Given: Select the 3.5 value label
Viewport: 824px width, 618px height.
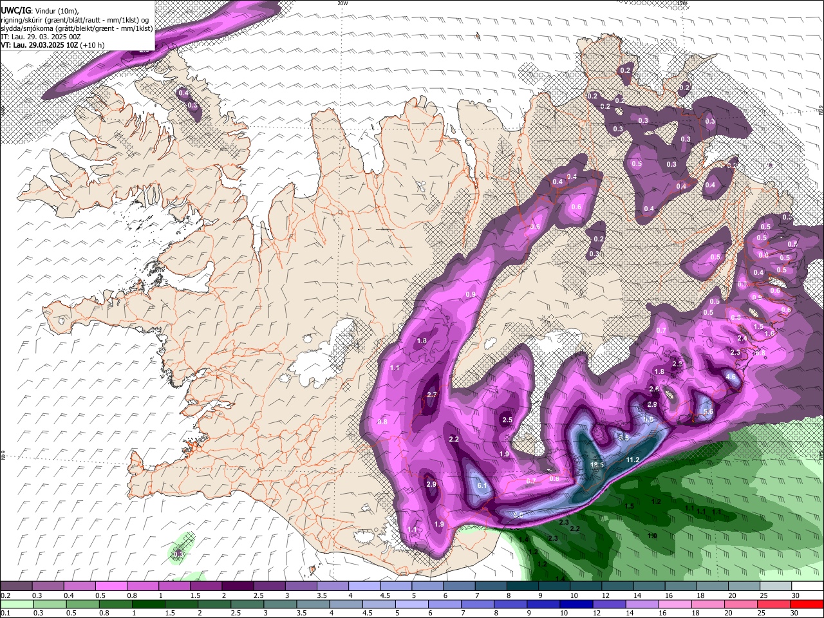Looking at the screenshot, I should click(624, 438).
